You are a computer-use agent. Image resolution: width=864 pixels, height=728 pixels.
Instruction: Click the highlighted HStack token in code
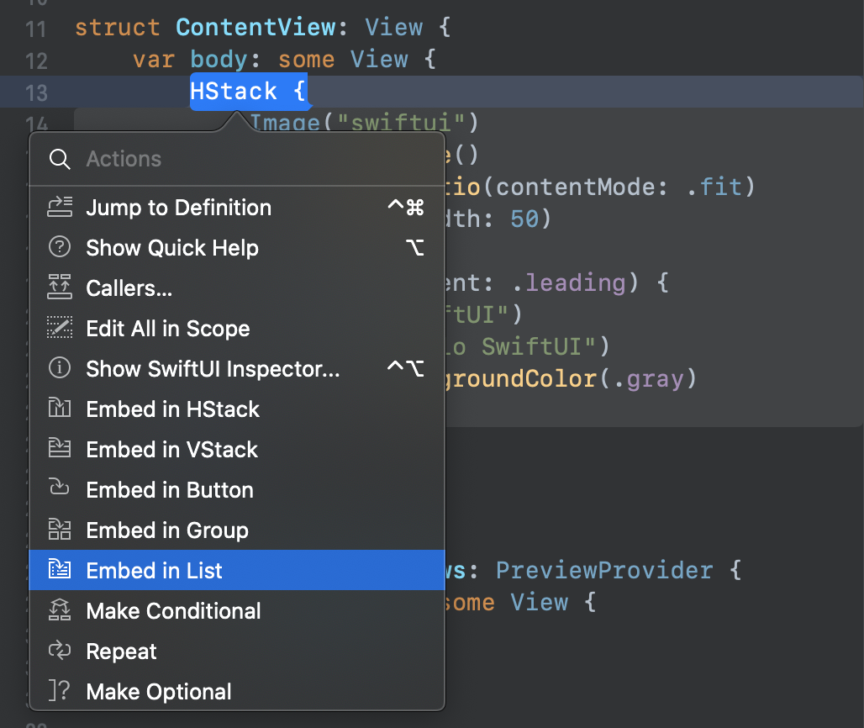(x=234, y=91)
